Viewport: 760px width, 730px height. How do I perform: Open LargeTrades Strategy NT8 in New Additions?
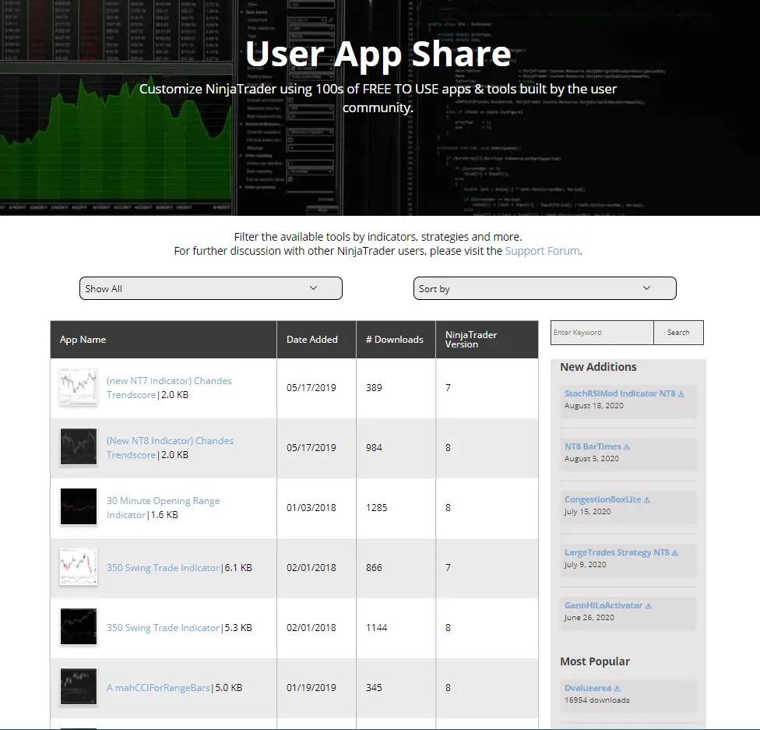617,552
